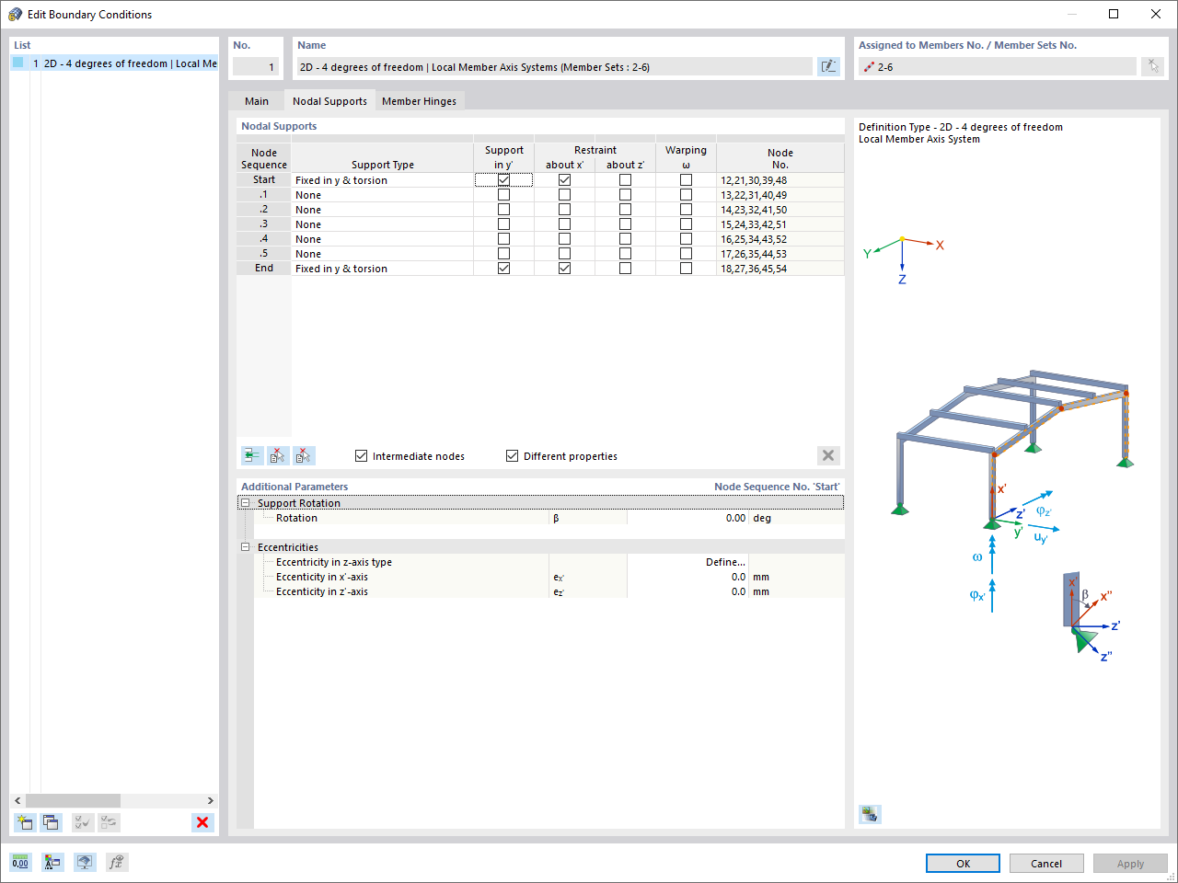Click the view settings icon under the preview graphic
The width and height of the screenshot is (1178, 883).
point(870,814)
